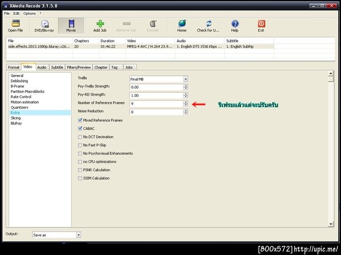The width and height of the screenshot is (341, 255).
Task: Open the File menu
Action: pos(7,14)
